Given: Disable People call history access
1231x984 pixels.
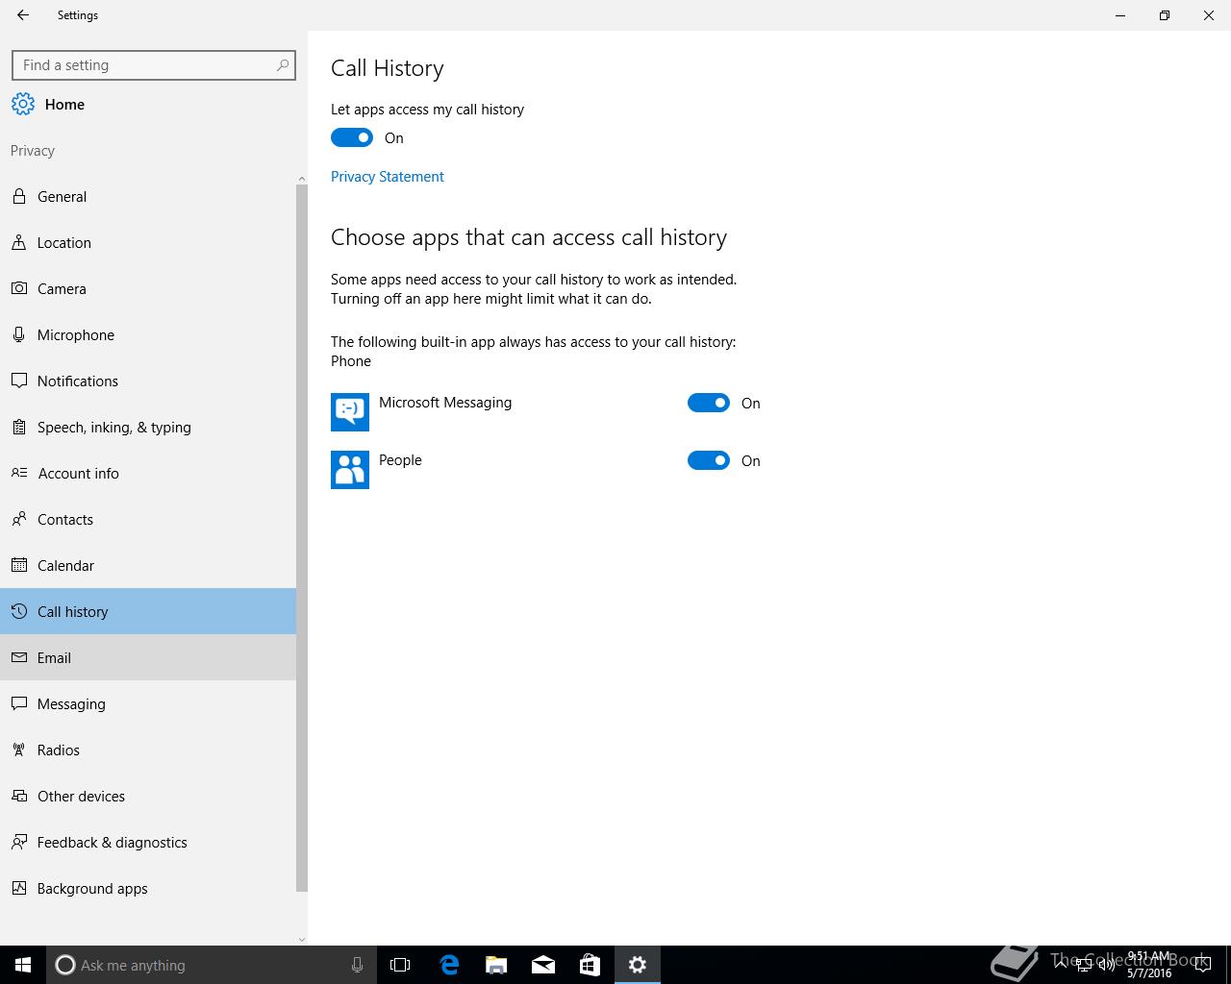Looking at the screenshot, I should point(709,460).
